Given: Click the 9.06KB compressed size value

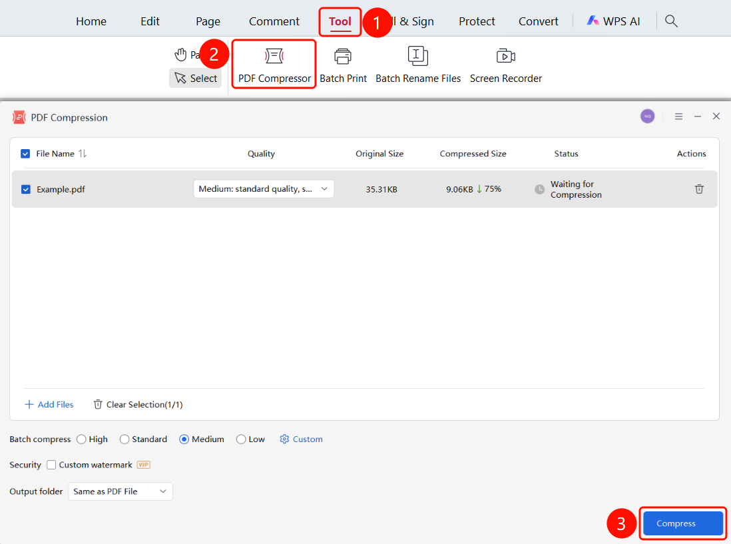Looking at the screenshot, I should (x=459, y=189).
